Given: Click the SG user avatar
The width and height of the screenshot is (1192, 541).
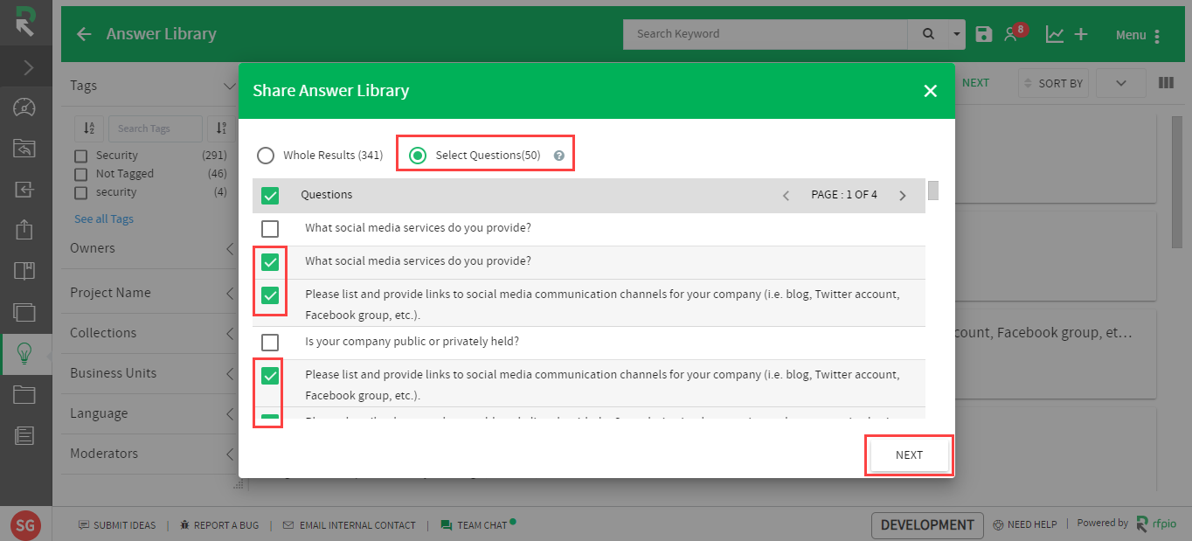Looking at the screenshot, I should pyautogui.click(x=26, y=525).
